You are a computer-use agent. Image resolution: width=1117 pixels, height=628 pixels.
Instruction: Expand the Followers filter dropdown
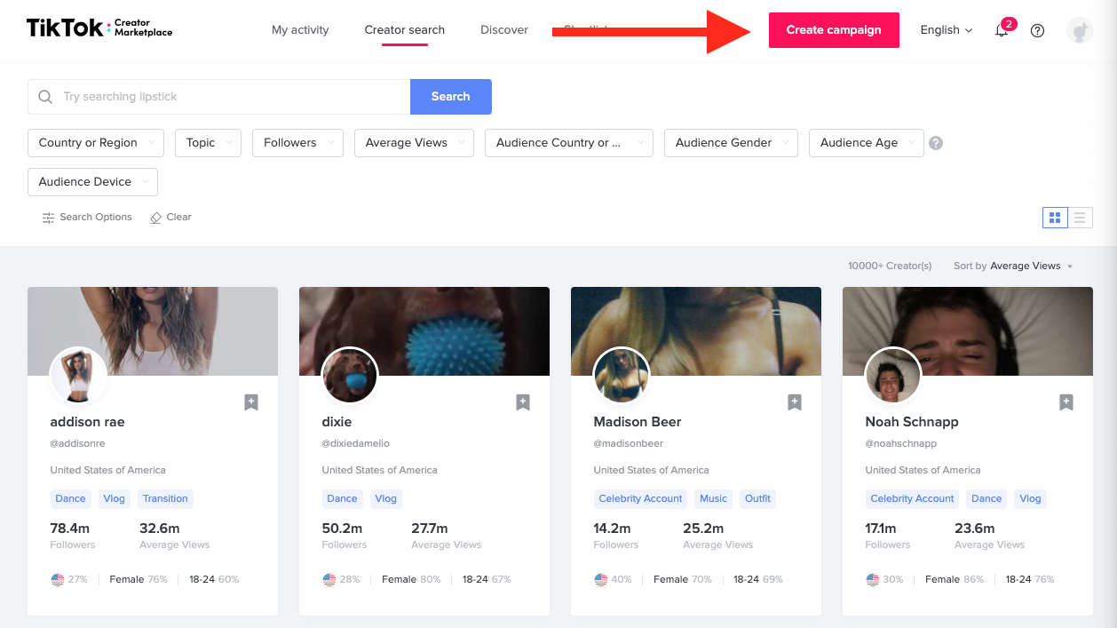click(297, 143)
